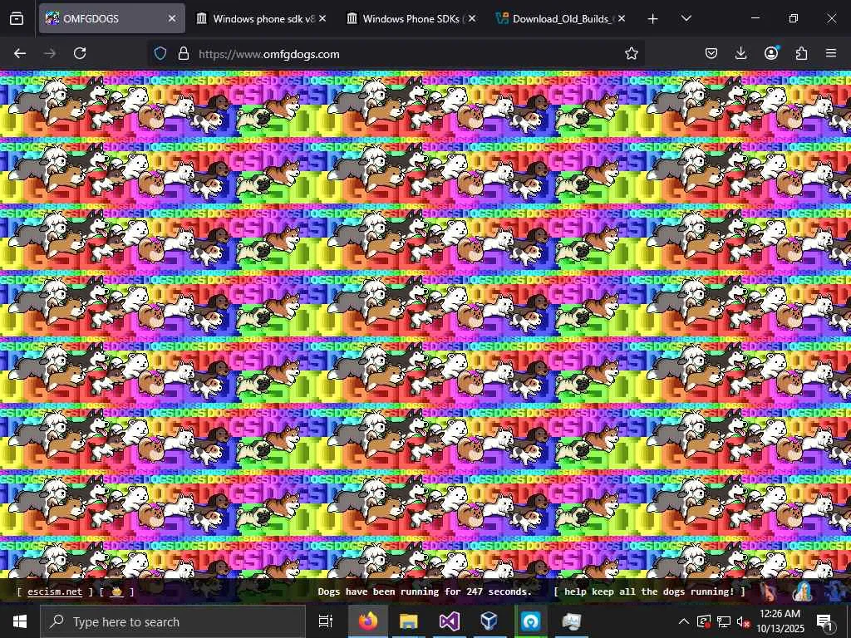Open tracking protection shield info
Viewport: 851px width, 638px height.
click(x=160, y=54)
